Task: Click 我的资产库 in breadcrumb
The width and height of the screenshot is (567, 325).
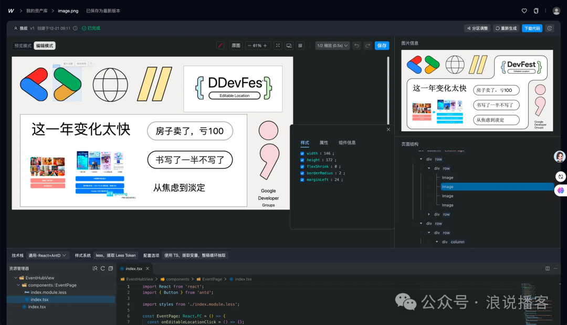Action: [37, 11]
